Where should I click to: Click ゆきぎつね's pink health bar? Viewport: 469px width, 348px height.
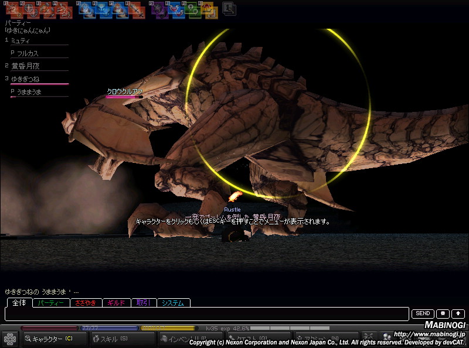click(x=39, y=84)
